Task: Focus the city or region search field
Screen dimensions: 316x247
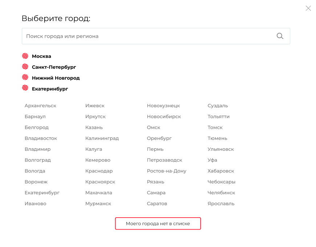Action: point(156,36)
